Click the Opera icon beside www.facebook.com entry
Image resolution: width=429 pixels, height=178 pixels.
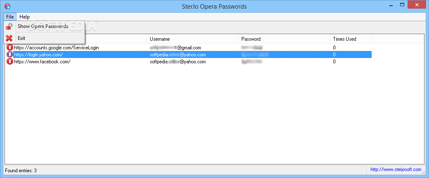coord(10,62)
